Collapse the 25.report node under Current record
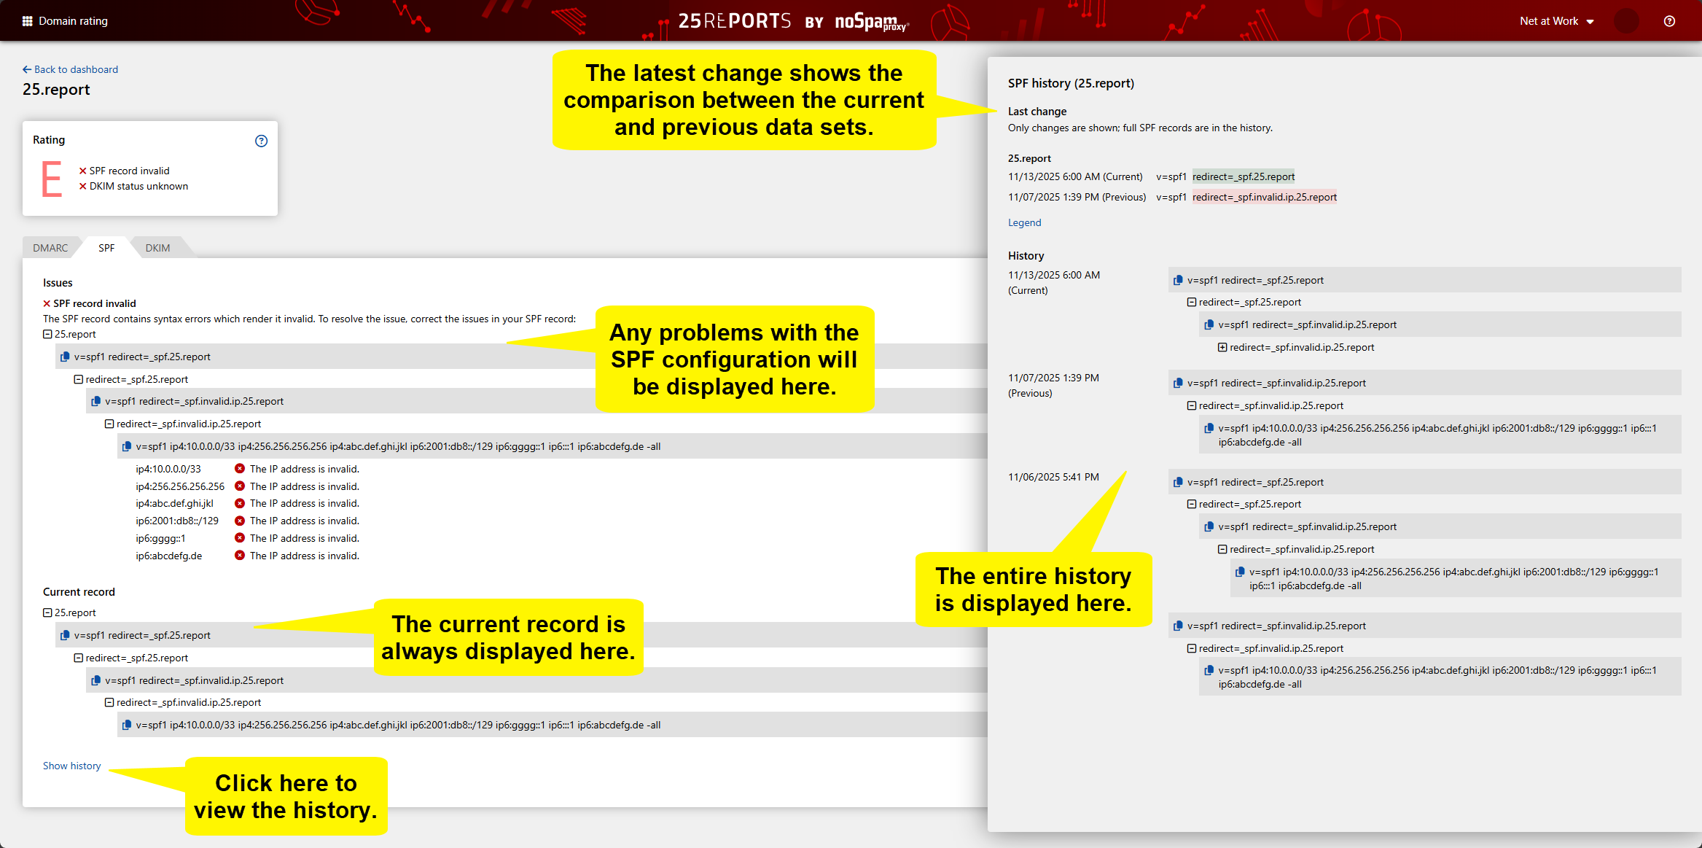This screenshot has width=1702, height=848. click(x=47, y=612)
